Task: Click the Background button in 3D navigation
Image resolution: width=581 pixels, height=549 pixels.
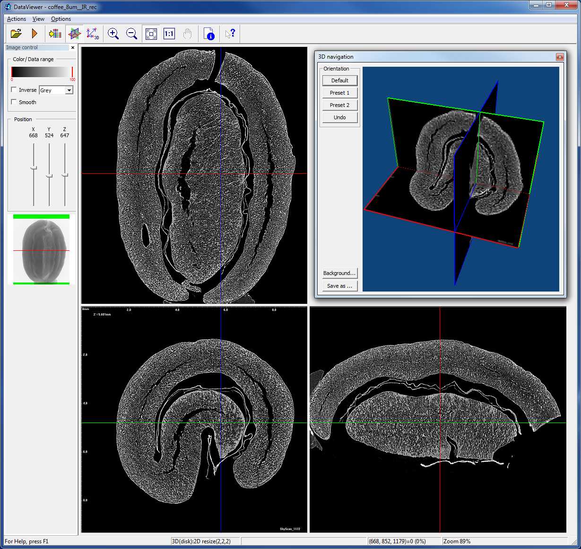Action: [339, 273]
